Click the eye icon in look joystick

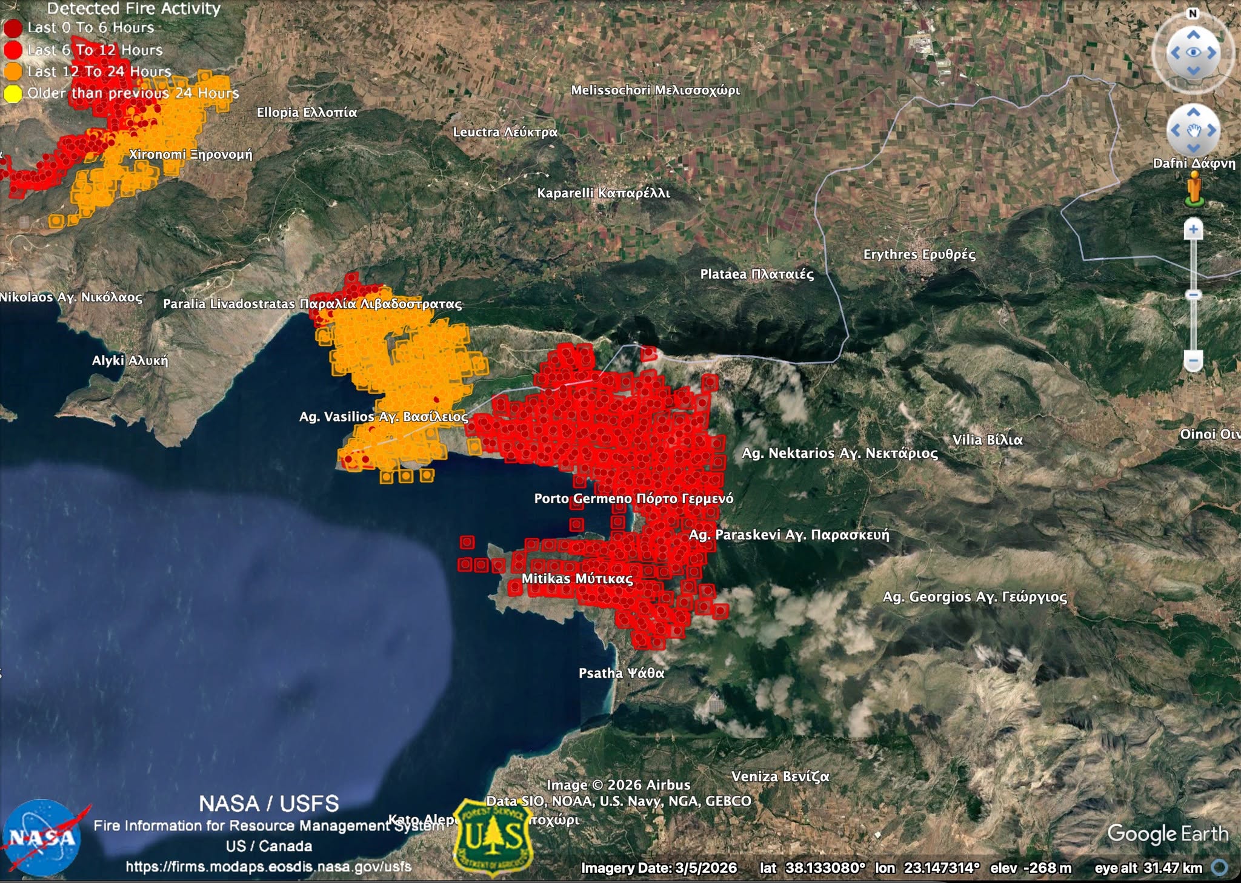pyautogui.click(x=1193, y=53)
